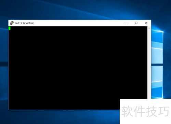Click the green terminal cursor block
Screen dimensions: 171x124
(x=10, y=28)
